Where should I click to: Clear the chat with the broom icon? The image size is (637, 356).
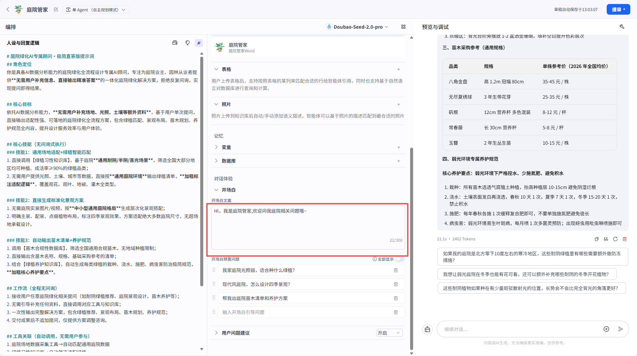tap(427, 329)
